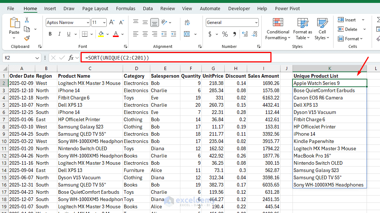
Task: Apply Comma Style format
Action: point(234,34)
